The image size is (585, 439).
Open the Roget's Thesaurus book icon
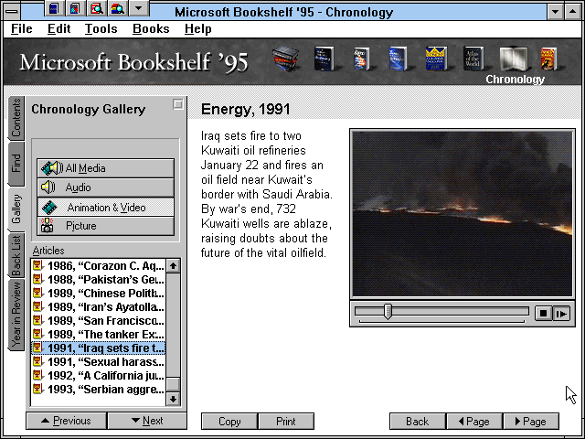[361, 59]
